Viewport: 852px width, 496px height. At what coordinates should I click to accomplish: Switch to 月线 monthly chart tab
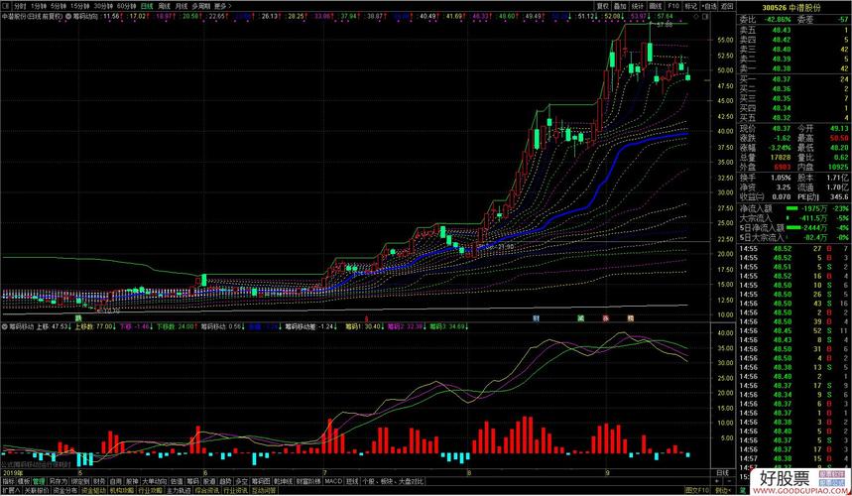[x=183, y=6]
